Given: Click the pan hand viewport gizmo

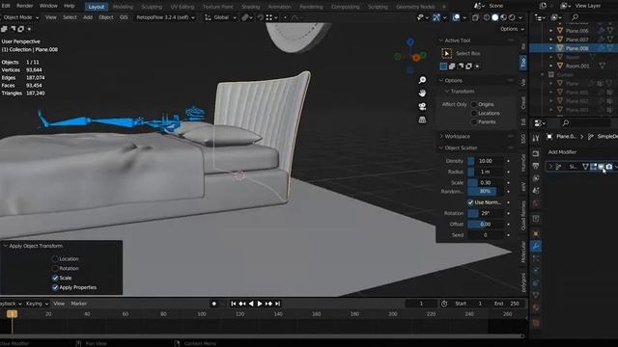Looking at the screenshot, I should coord(422,93).
